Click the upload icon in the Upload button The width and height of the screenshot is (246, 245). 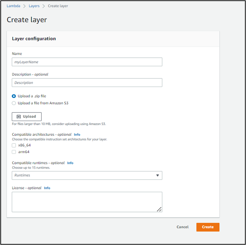point(19,117)
